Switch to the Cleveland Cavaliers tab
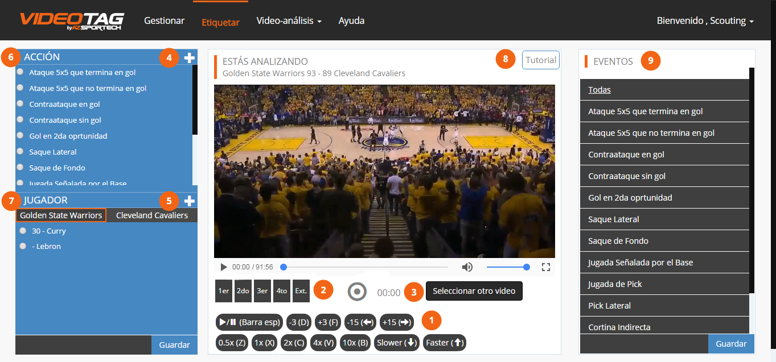 coord(151,215)
